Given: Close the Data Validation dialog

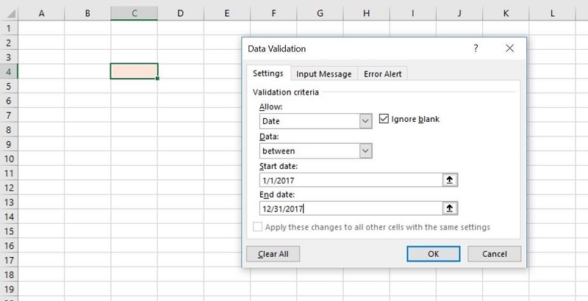Looking at the screenshot, I should click(x=509, y=48).
